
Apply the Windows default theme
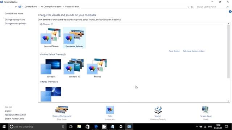click(x=51, y=68)
